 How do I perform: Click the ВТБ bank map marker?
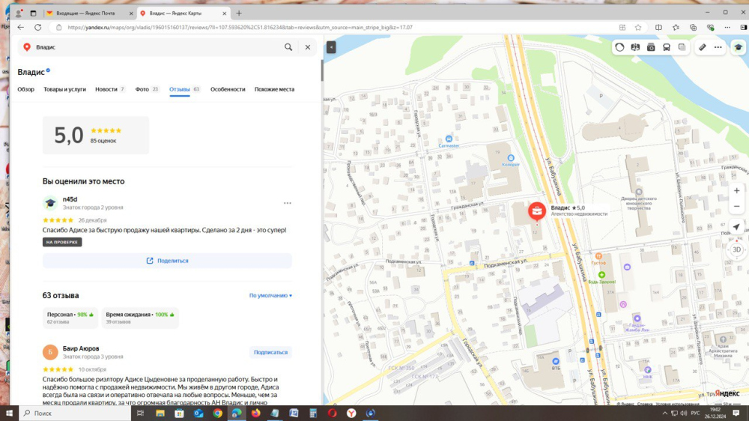click(x=556, y=361)
